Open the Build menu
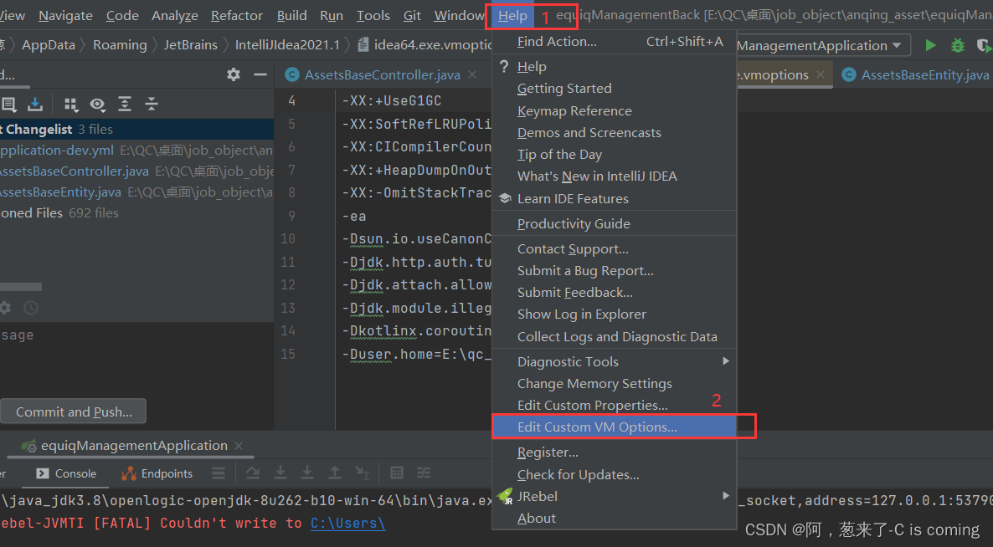Image resolution: width=993 pixels, height=547 pixels. tap(292, 16)
